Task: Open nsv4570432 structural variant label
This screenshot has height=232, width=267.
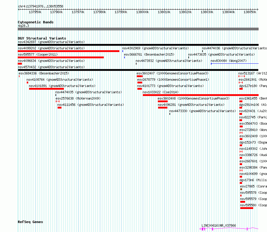Action: pyautogui.click(x=51, y=67)
